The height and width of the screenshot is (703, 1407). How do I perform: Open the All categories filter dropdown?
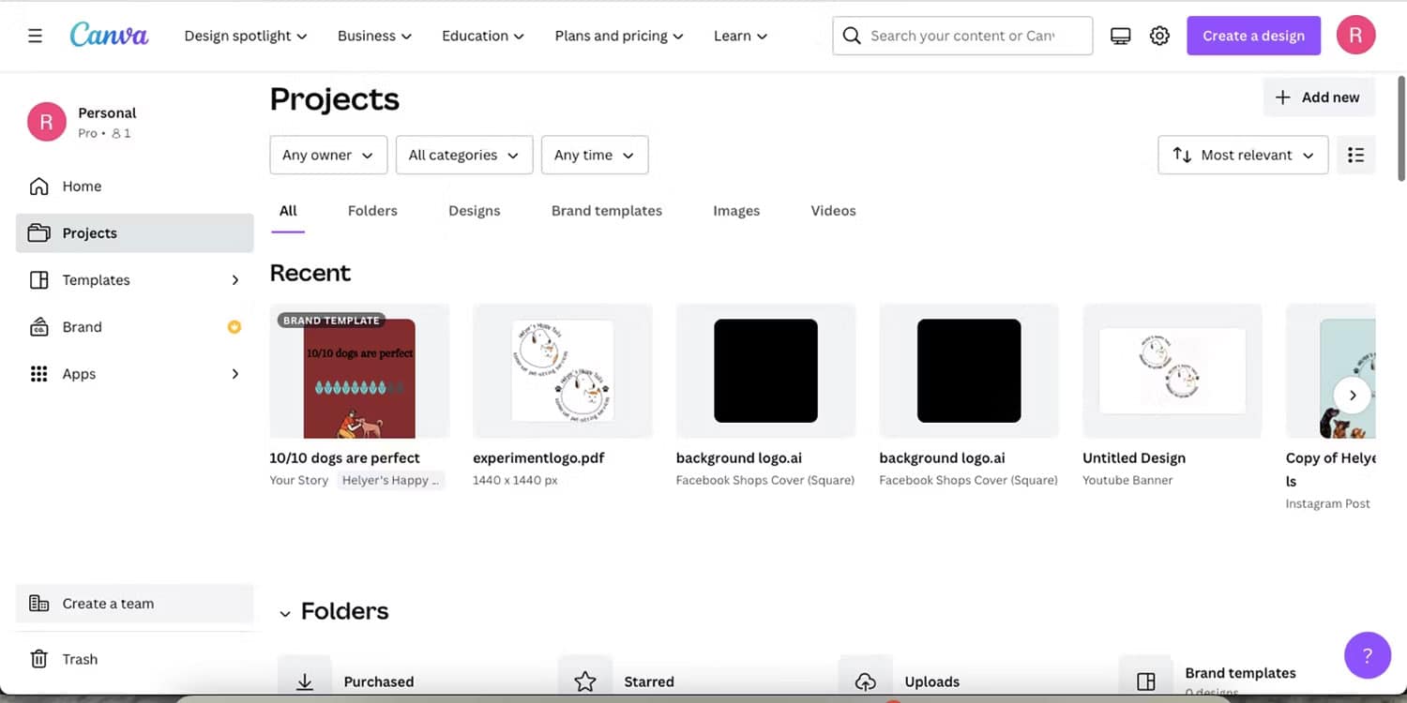pos(463,155)
